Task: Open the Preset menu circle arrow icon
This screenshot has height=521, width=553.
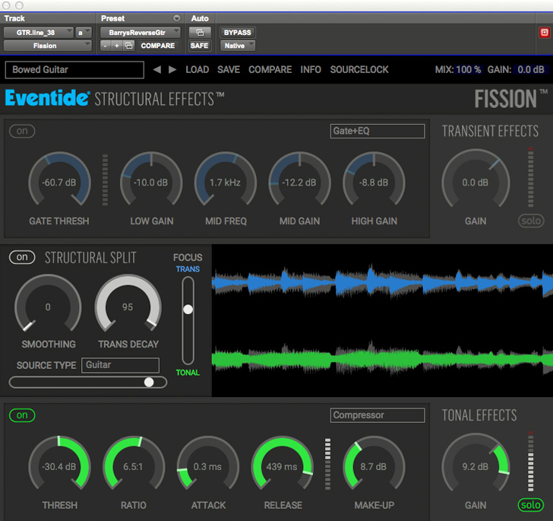Action: (177, 18)
